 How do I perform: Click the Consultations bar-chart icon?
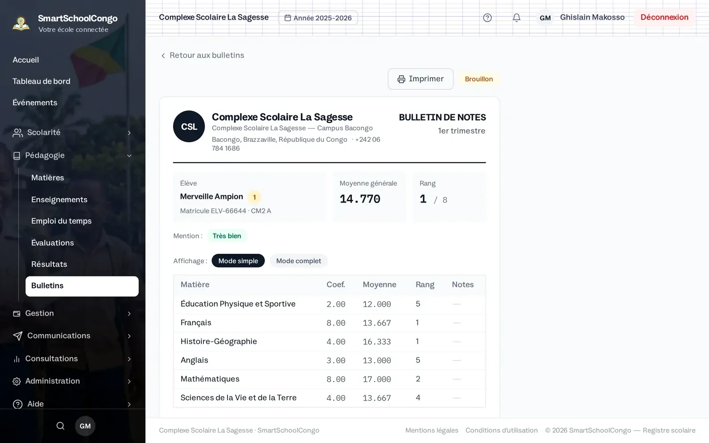coord(17,359)
